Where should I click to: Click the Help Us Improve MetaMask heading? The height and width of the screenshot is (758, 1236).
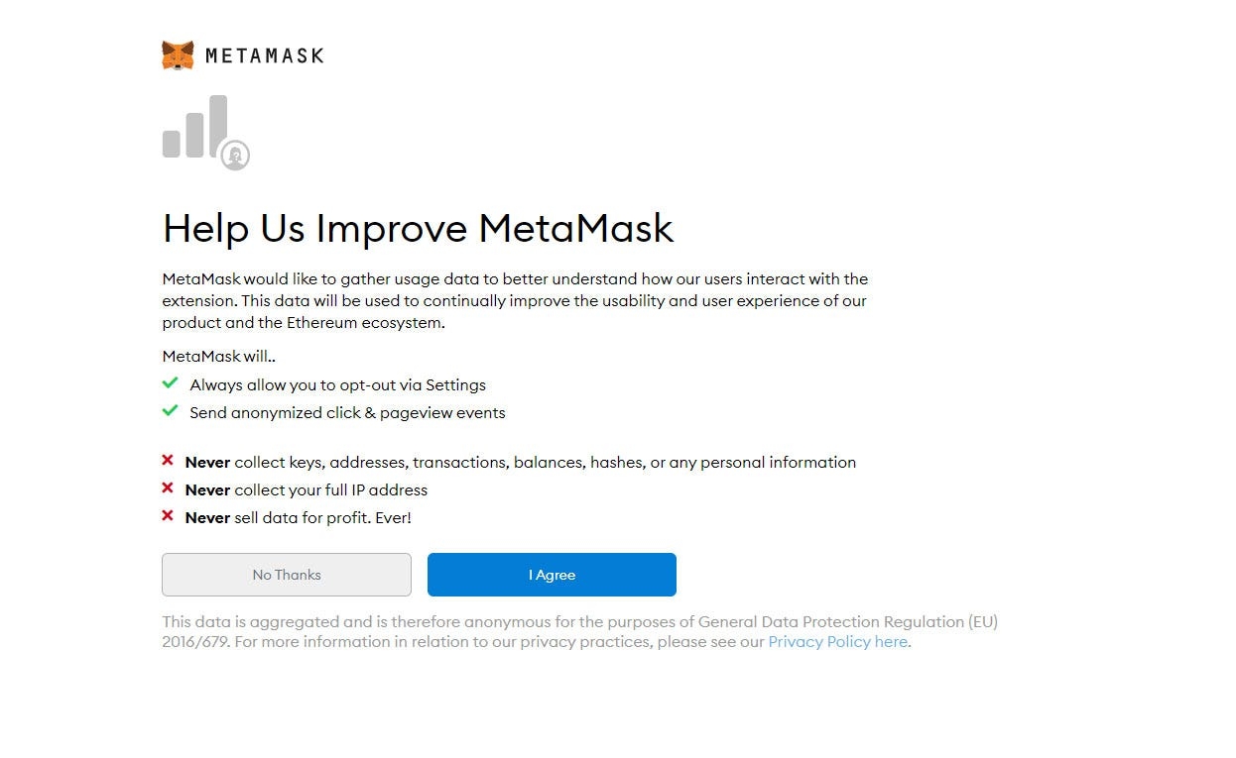coord(418,229)
